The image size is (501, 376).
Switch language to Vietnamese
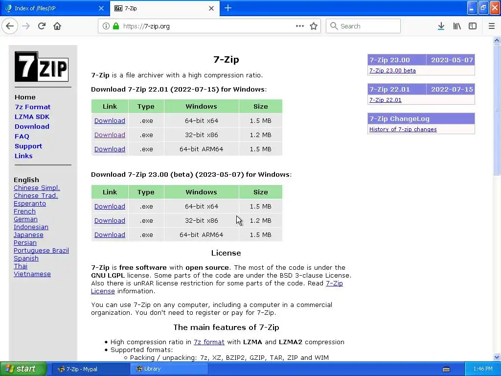click(x=32, y=274)
